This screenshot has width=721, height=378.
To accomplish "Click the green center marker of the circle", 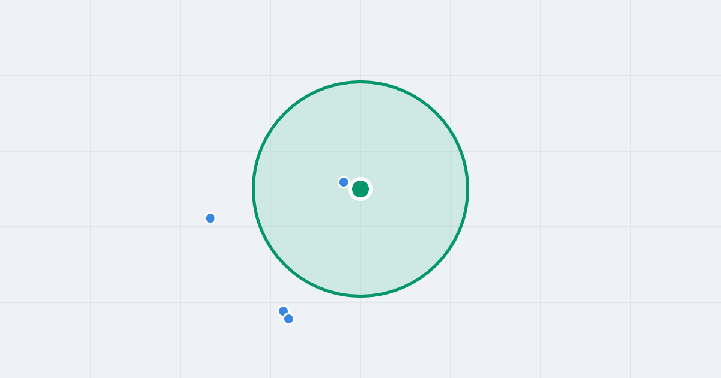I will coord(360,189).
